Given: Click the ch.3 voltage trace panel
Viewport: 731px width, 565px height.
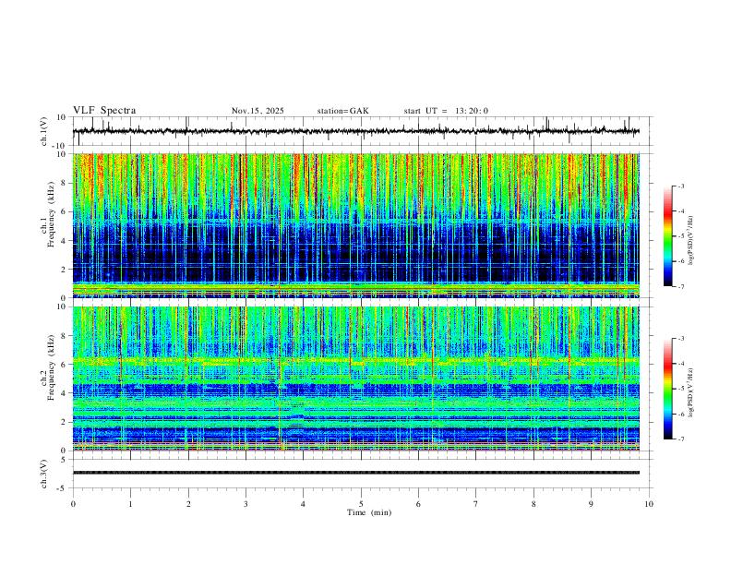Looking at the screenshot, I should 361,474.
